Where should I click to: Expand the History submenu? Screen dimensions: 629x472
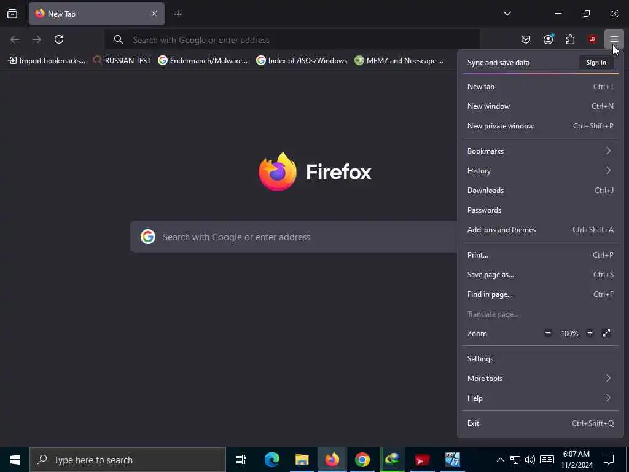click(x=541, y=171)
